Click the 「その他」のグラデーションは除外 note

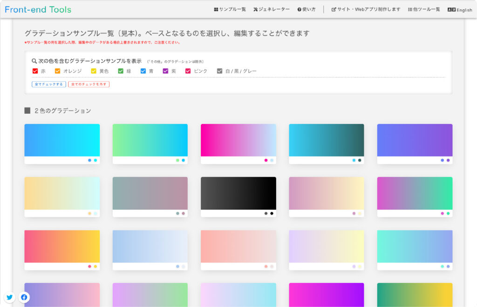pyautogui.click(x=176, y=62)
